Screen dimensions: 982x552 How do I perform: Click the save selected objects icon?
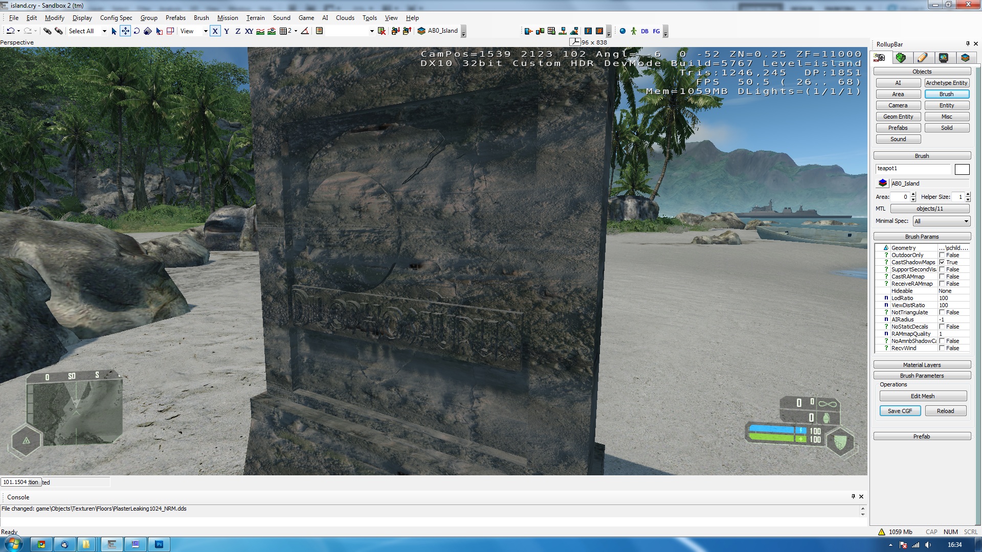[395, 31]
